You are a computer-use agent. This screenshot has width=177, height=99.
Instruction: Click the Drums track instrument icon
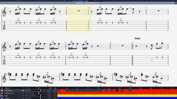[2, 98]
